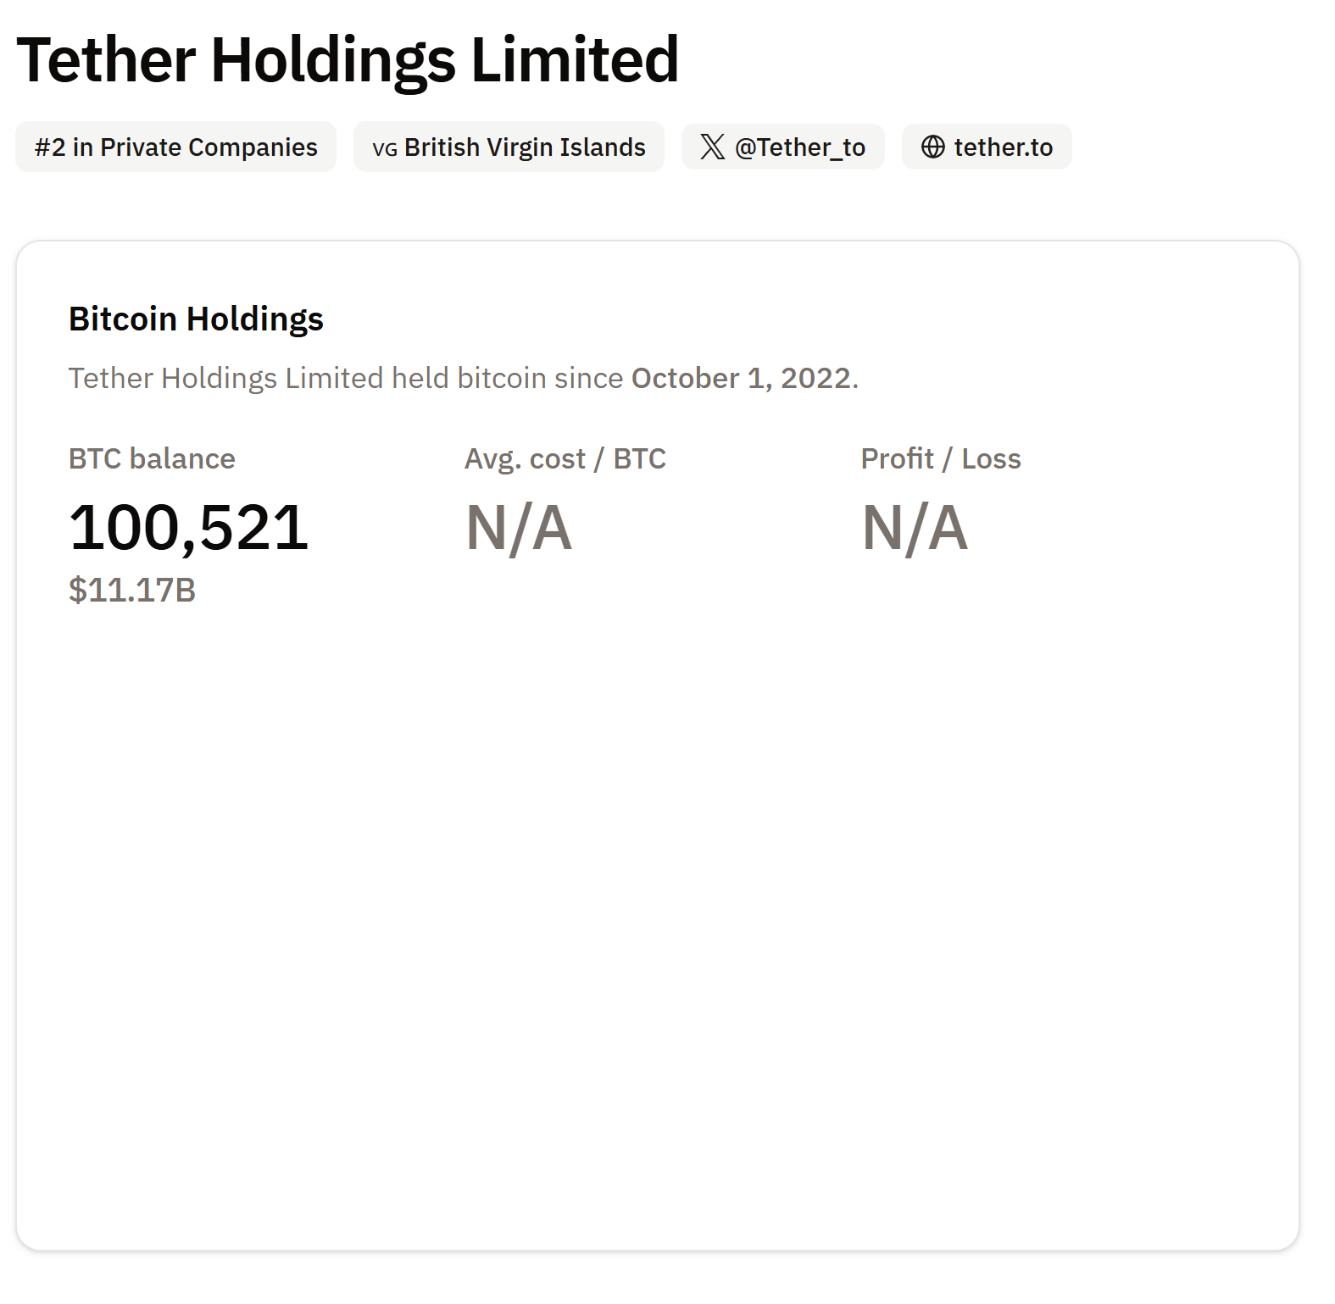Click the $11.17B value
This screenshot has width=1335, height=1304.
click(x=131, y=592)
